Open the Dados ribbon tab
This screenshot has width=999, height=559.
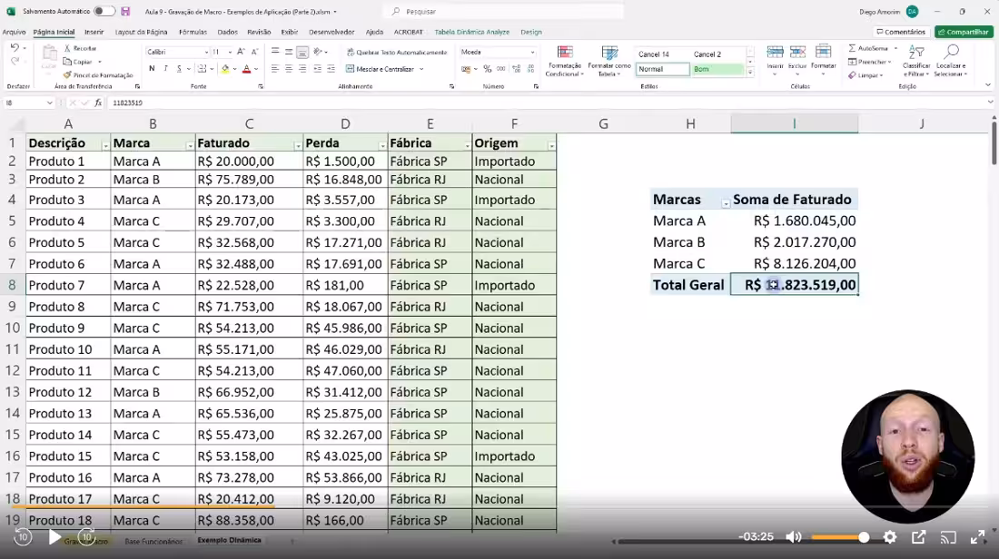tap(227, 32)
